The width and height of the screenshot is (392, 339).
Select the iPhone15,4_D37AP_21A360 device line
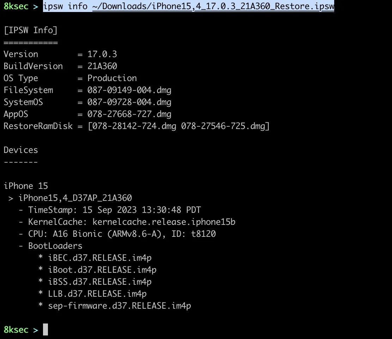tap(75, 198)
